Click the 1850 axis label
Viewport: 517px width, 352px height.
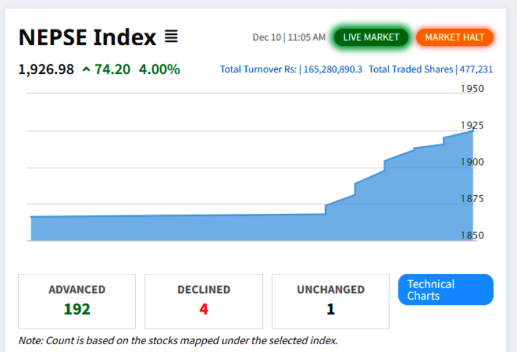[x=472, y=235]
